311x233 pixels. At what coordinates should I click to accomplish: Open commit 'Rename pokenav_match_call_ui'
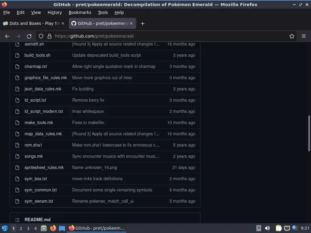pyautogui.click(x=103, y=201)
